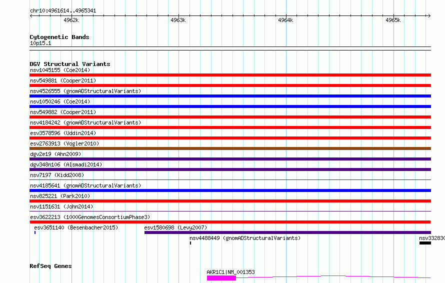Select nsv825221 (Park2010) label

point(60,196)
